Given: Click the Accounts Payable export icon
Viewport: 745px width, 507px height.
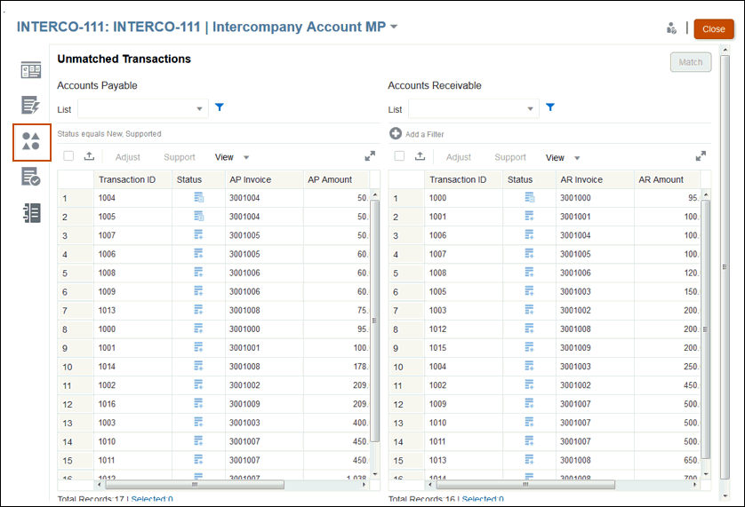Looking at the screenshot, I should 89,156.
